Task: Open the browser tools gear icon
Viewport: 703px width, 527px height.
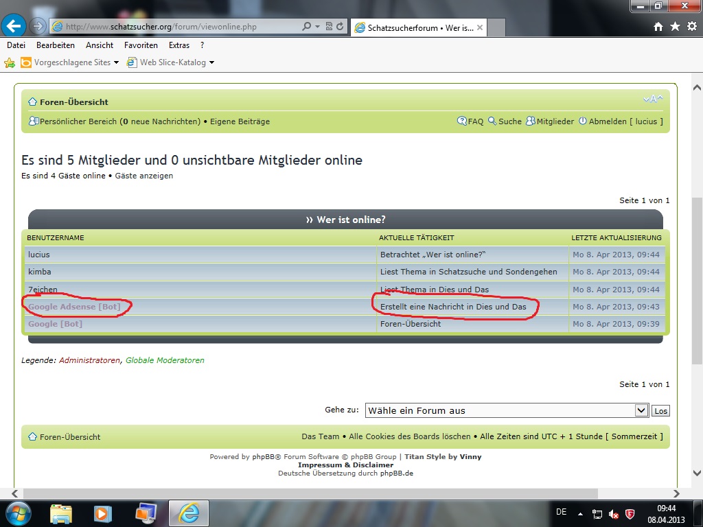Action: [691, 26]
